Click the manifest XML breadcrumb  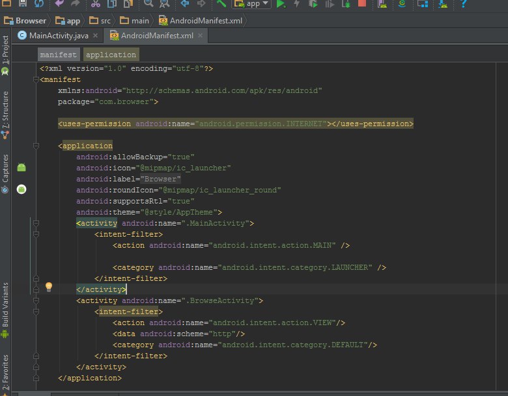[x=59, y=55]
